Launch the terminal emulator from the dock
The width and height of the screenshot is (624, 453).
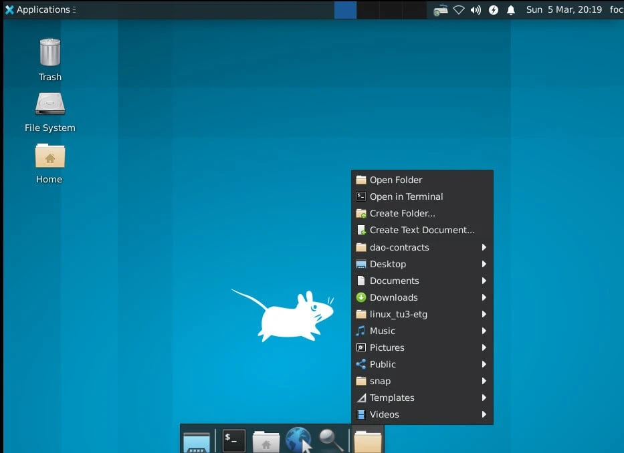233,440
